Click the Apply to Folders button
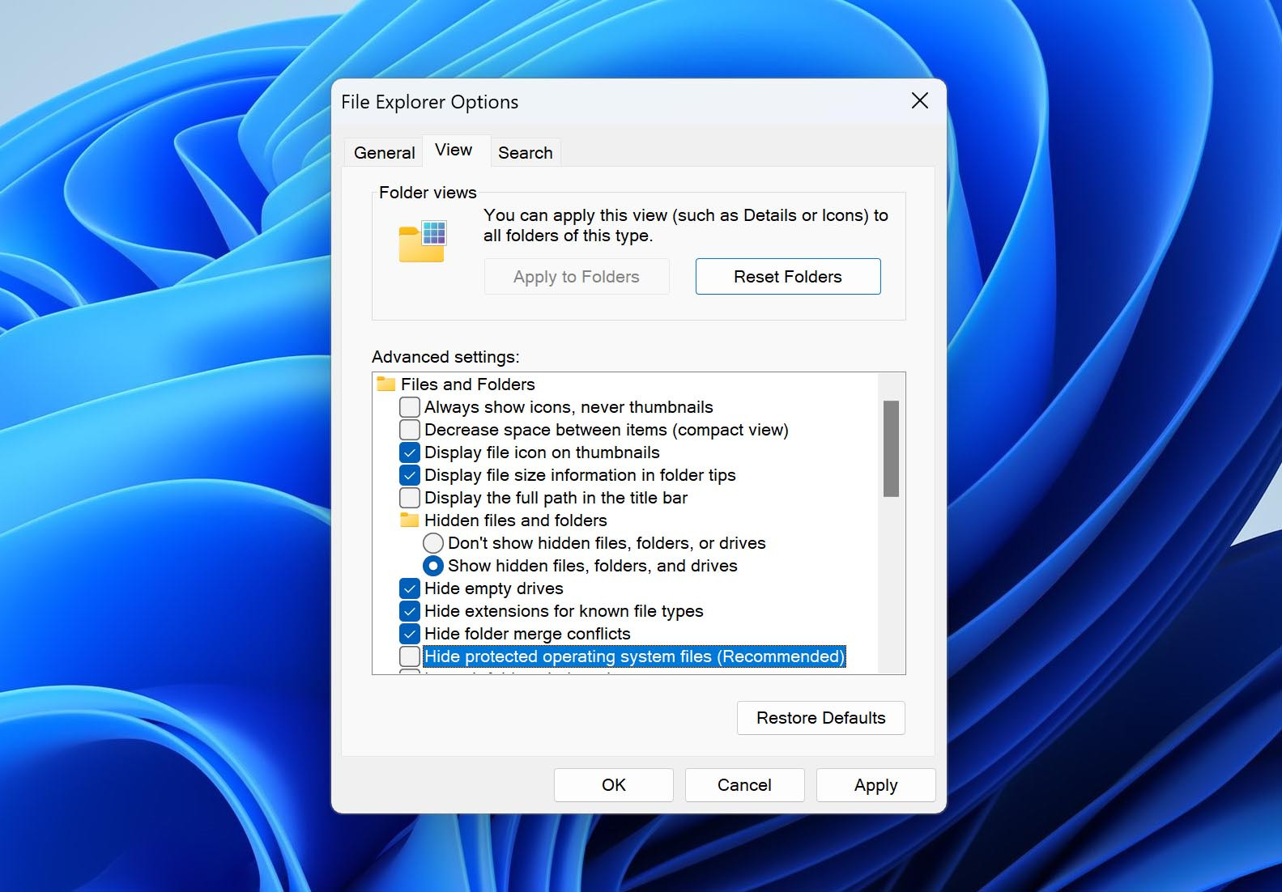This screenshot has width=1282, height=892. coord(577,277)
